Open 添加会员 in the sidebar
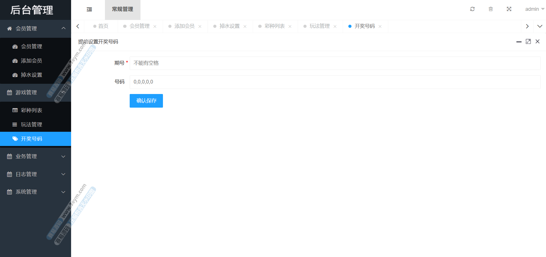The width and height of the screenshot is (546, 257). [31, 61]
